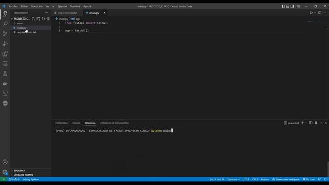Open the Archivo menu
The width and height of the screenshot is (329, 185).
13,6
